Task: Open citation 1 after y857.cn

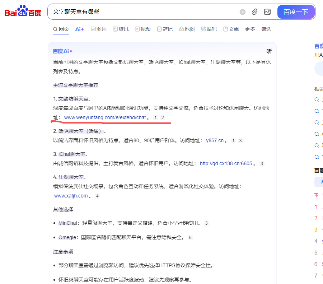Action: pyautogui.click(x=233, y=140)
